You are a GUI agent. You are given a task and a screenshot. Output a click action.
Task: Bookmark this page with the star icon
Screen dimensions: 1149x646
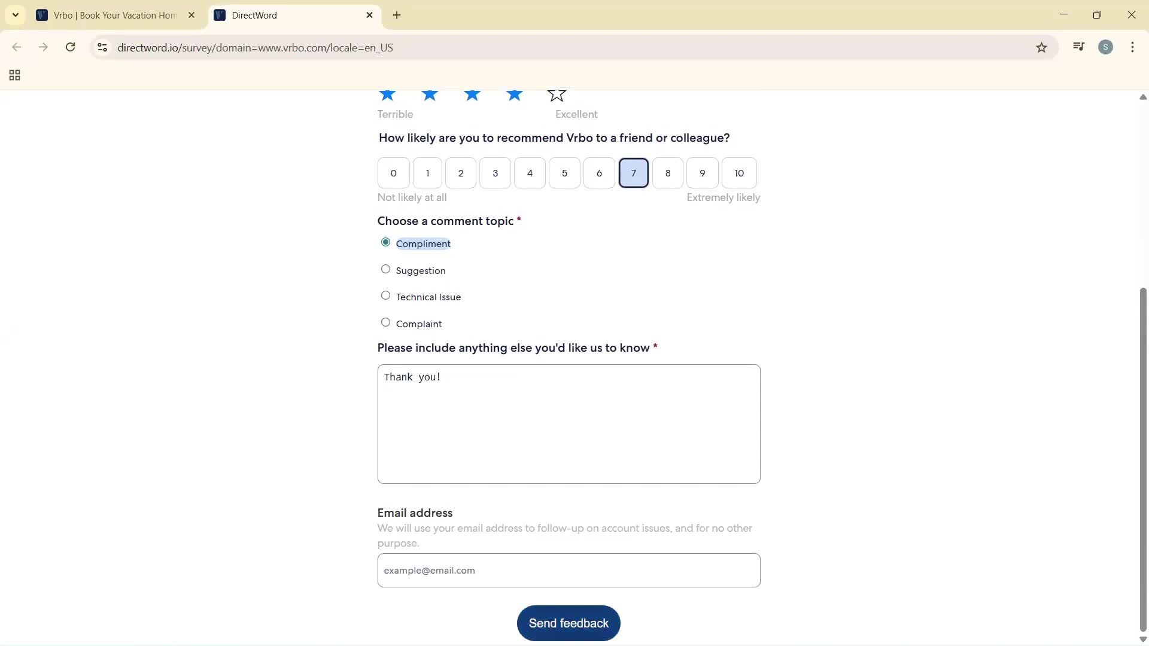[1041, 47]
